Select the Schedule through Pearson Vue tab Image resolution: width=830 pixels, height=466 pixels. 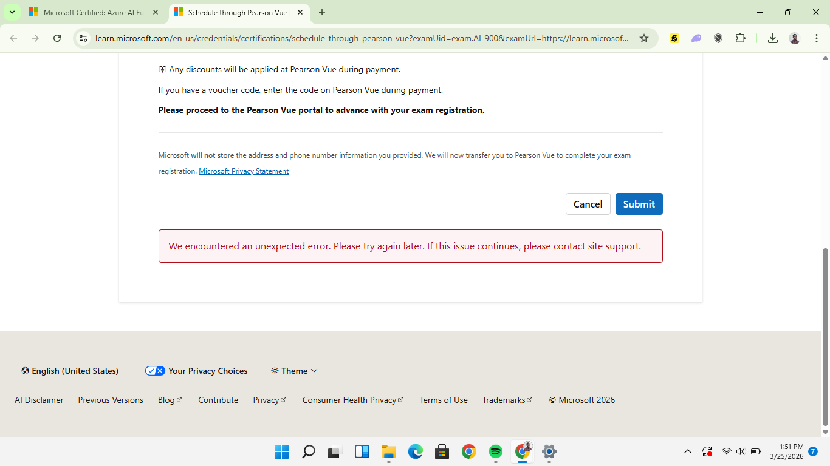[x=239, y=12]
